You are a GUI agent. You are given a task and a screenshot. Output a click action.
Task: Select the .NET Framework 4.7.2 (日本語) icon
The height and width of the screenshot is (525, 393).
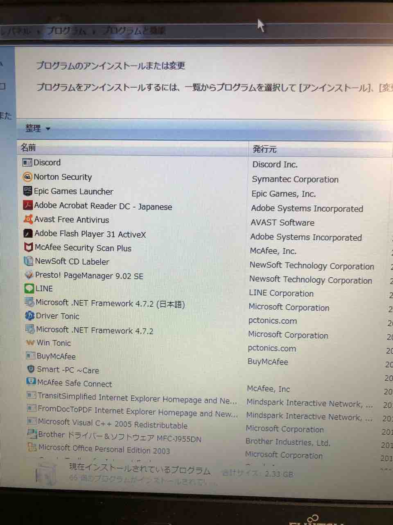[x=29, y=302]
